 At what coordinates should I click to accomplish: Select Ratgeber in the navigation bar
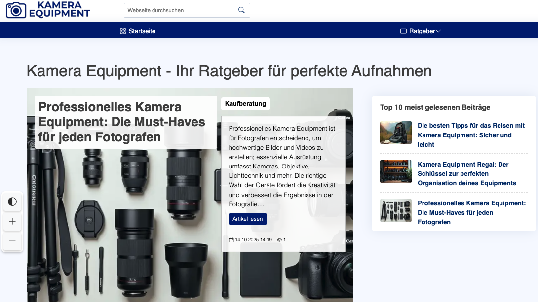(423, 31)
